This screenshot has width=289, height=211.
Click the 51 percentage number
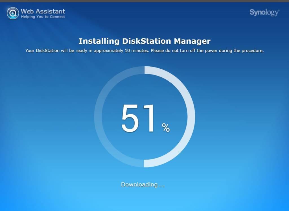click(x=138, y=118)
